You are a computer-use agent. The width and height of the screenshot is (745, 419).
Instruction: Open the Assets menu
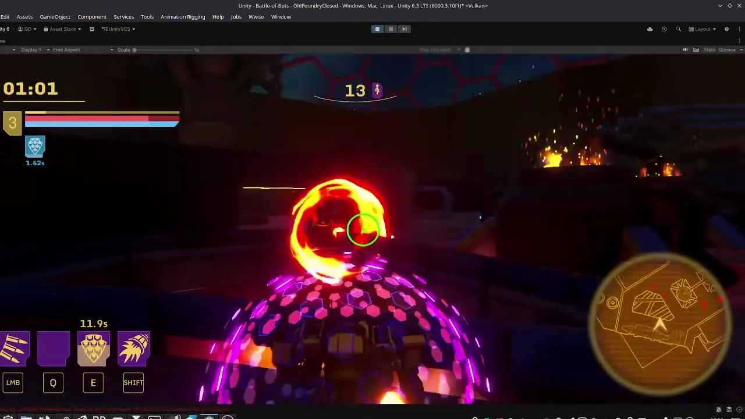click(24, 17)
